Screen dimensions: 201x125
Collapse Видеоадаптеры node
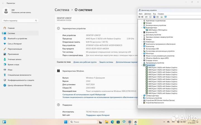point(142,28)
